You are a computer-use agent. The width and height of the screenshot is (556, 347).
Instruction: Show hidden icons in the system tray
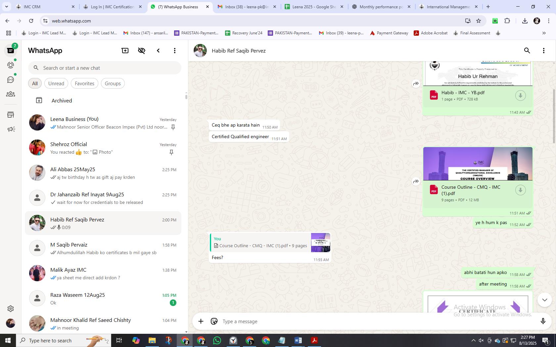pos(473,340)
